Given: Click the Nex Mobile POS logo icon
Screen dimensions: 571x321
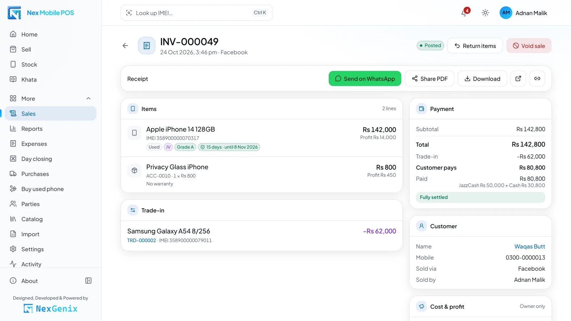Looking at the screenshot, I should point(14,13).
